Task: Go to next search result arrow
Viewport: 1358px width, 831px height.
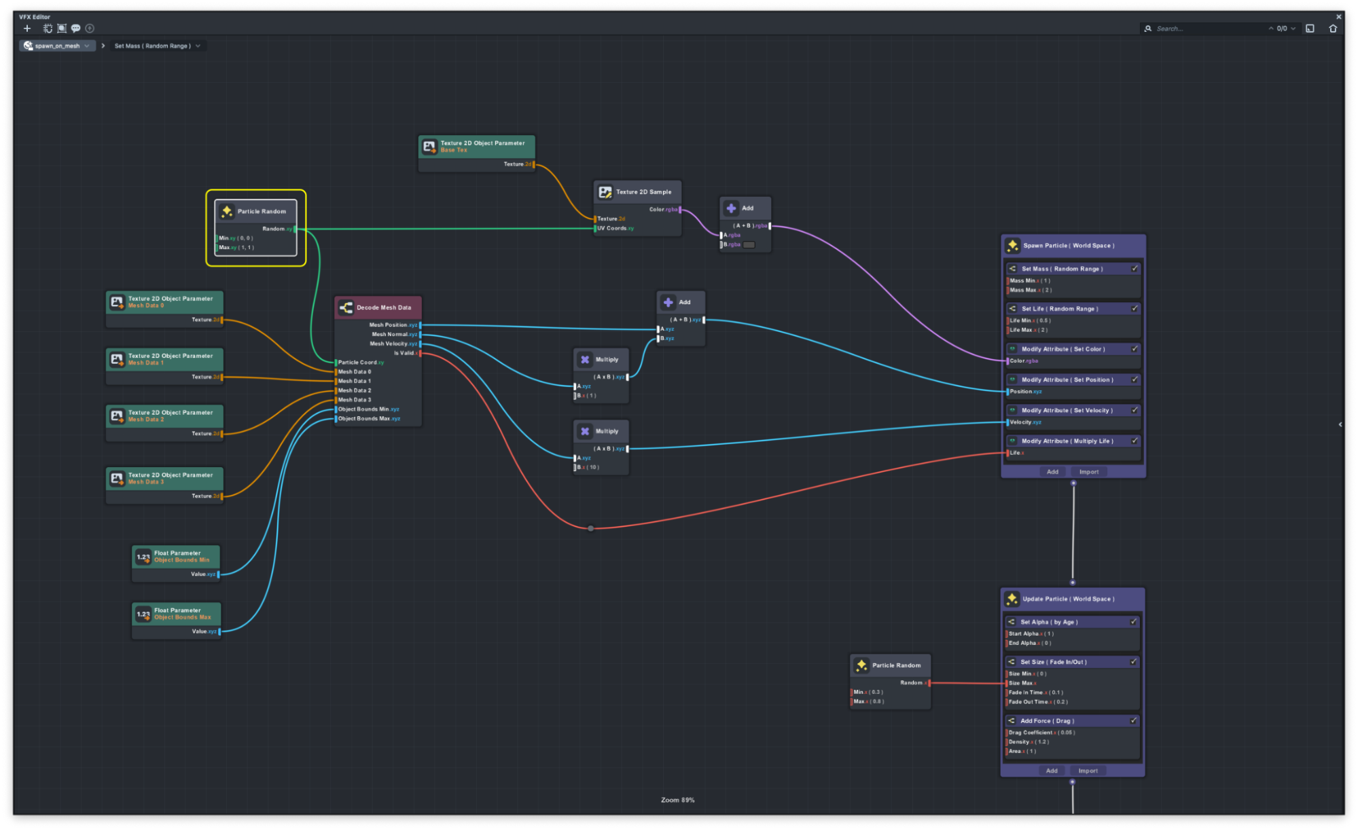Action: coord(1293,29)
